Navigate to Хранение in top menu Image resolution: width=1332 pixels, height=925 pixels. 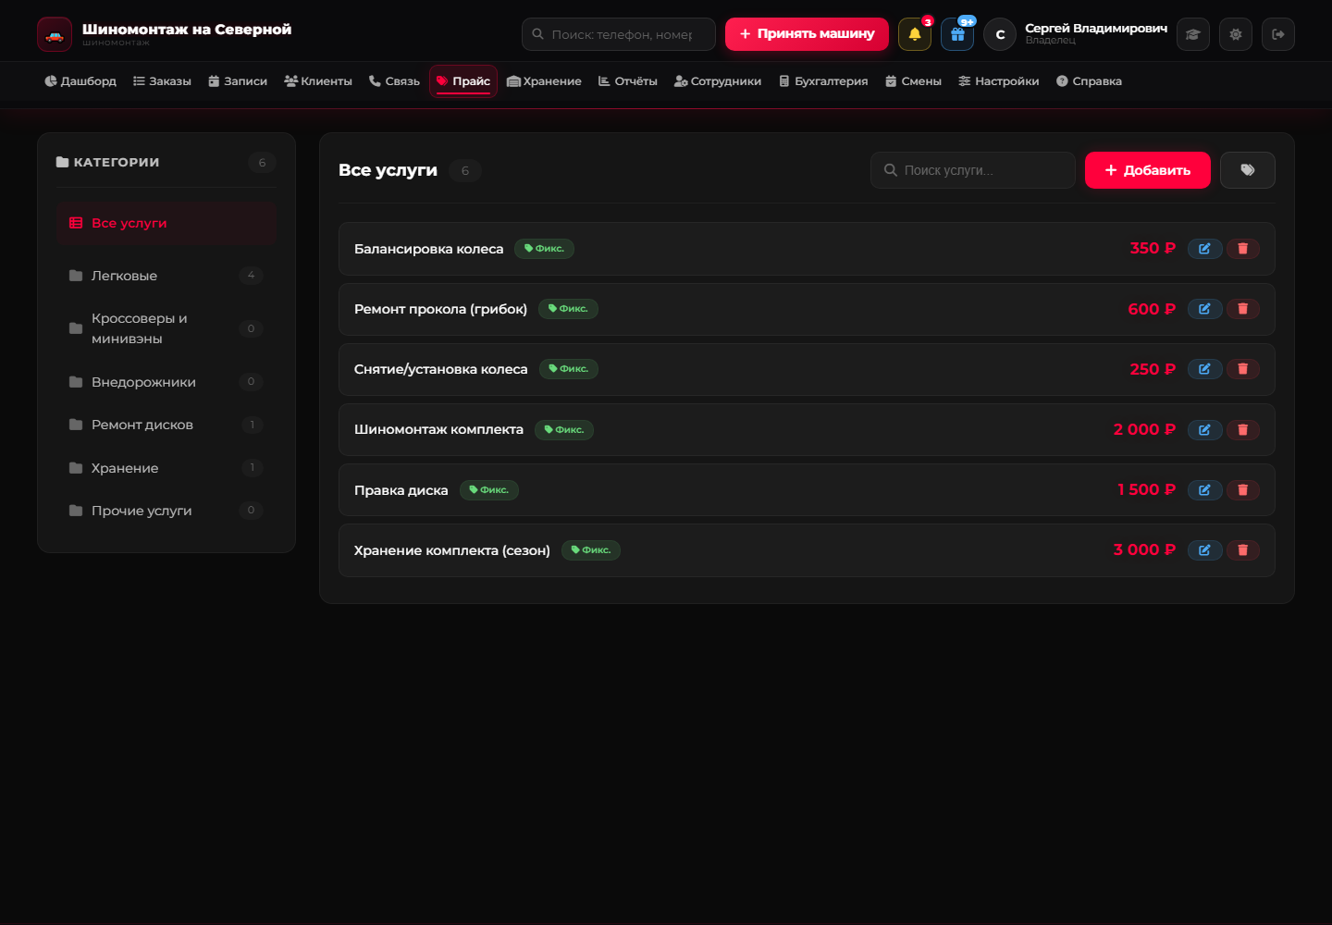tap(545, 81)
